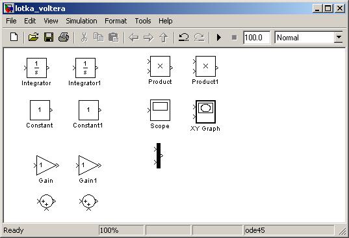Select the Constant block
Viewport: 349px width, 238px height.
point(40,110)
